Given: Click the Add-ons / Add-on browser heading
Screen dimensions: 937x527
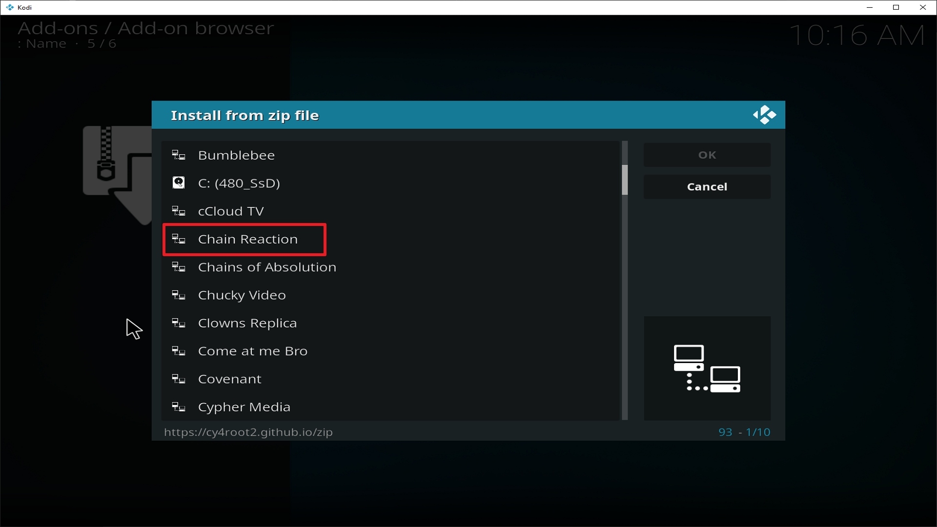Looking at the screenshot, I should (146, 28).
